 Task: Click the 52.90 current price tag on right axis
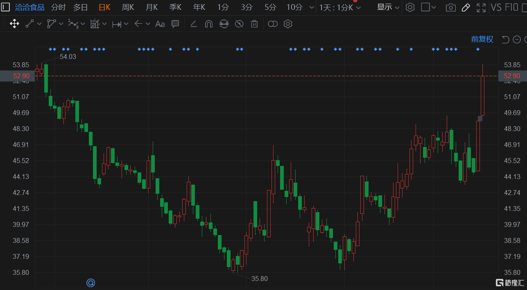pos(512,76)
